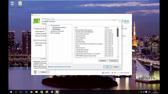The width and height of the screenshot is (168, 94).
Task: Open the action center notifications icon
Action: click(146, 92)
